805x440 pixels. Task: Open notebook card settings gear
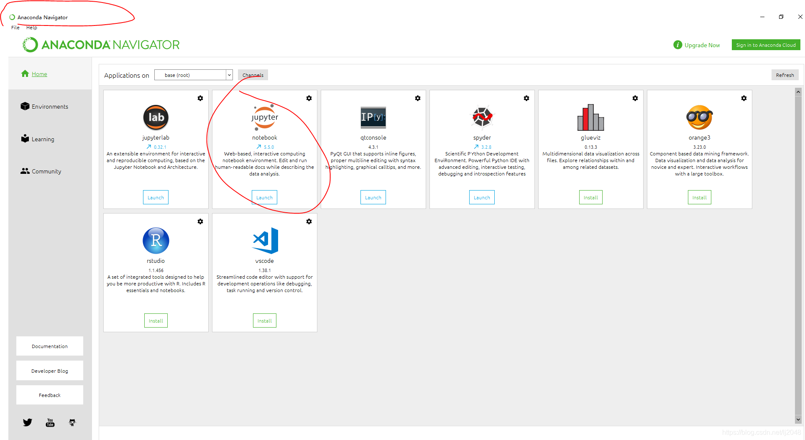(x=309, y=98)
